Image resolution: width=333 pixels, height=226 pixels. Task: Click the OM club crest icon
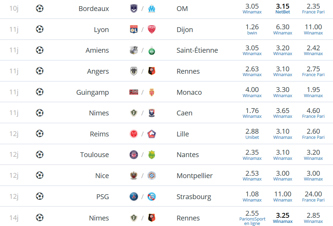click(x=152, y=9)
